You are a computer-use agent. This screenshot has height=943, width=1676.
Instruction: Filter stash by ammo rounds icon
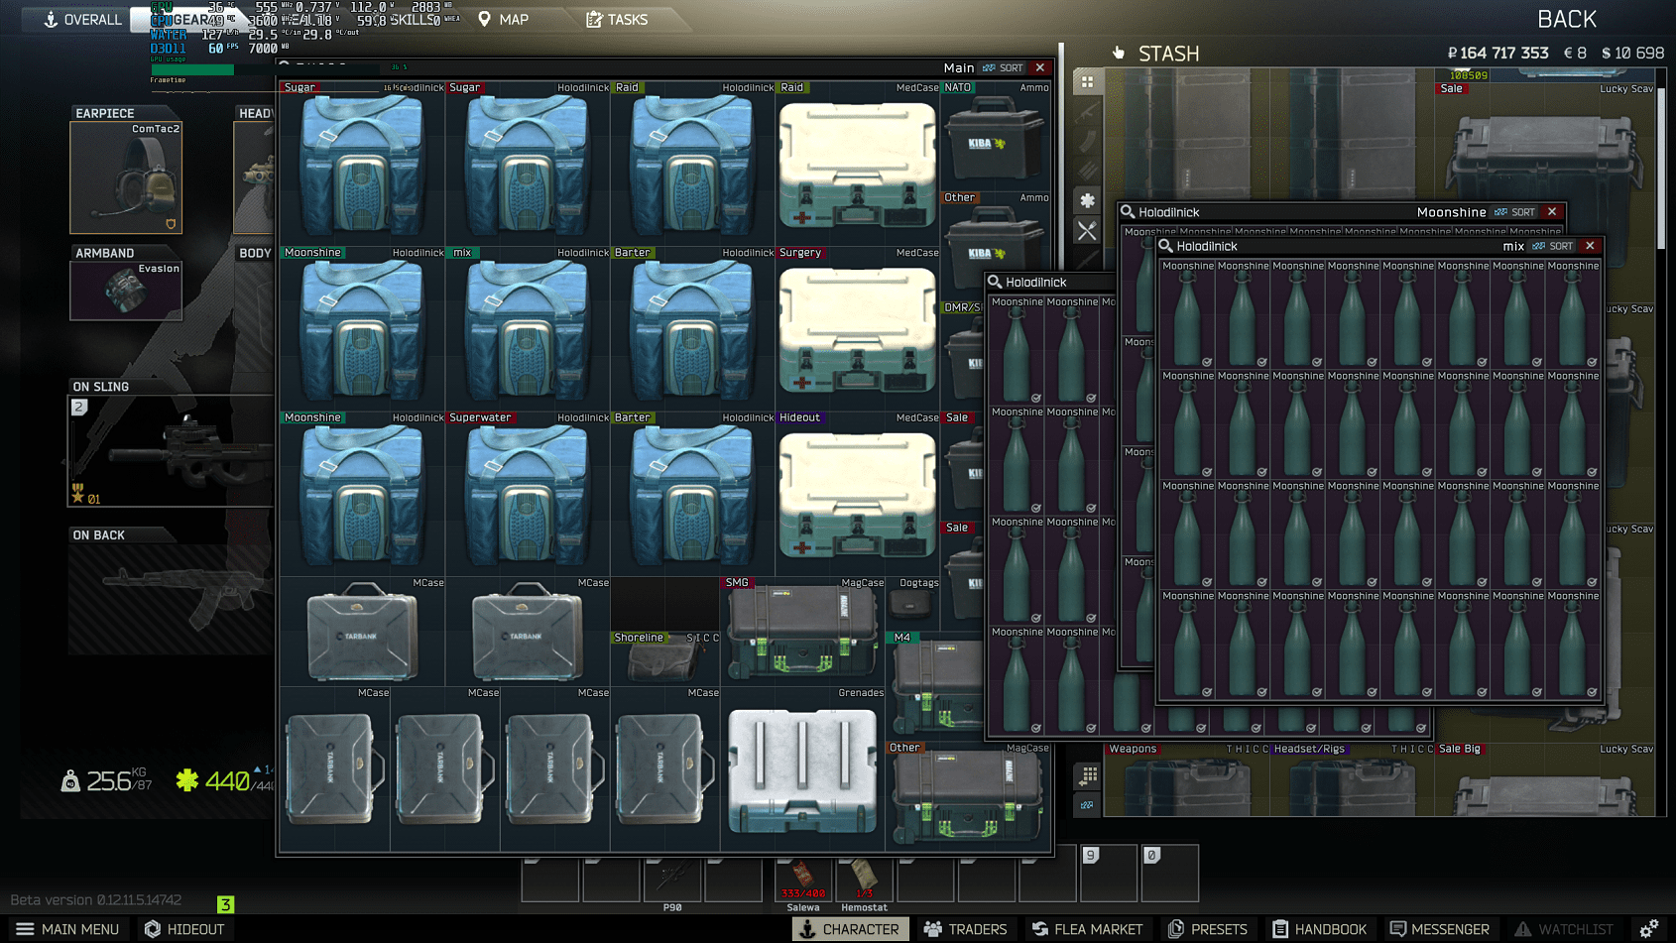tap(1087, 172)
